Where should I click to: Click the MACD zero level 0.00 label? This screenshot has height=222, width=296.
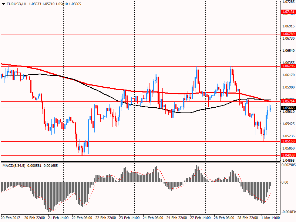pos(285,182)
